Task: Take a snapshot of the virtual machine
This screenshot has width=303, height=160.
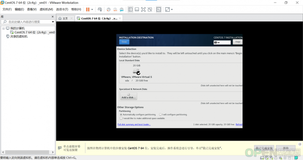Action: coord(109,9)
